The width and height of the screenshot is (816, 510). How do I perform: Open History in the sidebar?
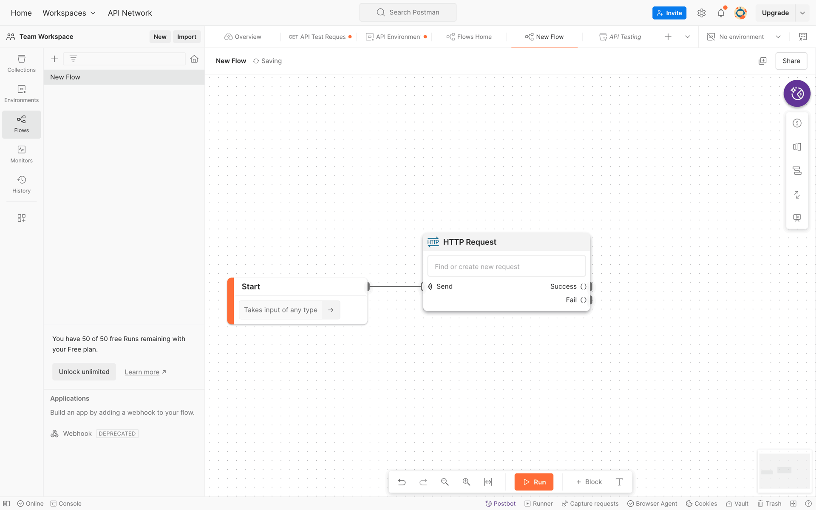tap(21, 184)
